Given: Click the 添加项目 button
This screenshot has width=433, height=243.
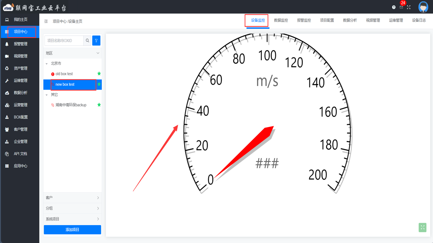Looking at the screenshot, I should click(72, 230).
